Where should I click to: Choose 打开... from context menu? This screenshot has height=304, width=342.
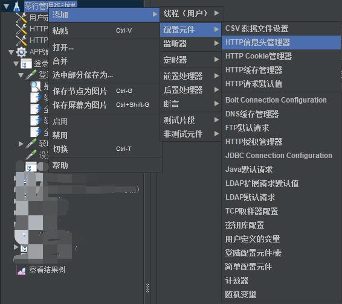tap(105, 47)
